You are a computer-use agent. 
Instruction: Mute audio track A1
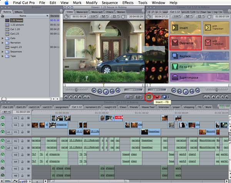pyautogui.click(x=3, y=141)
